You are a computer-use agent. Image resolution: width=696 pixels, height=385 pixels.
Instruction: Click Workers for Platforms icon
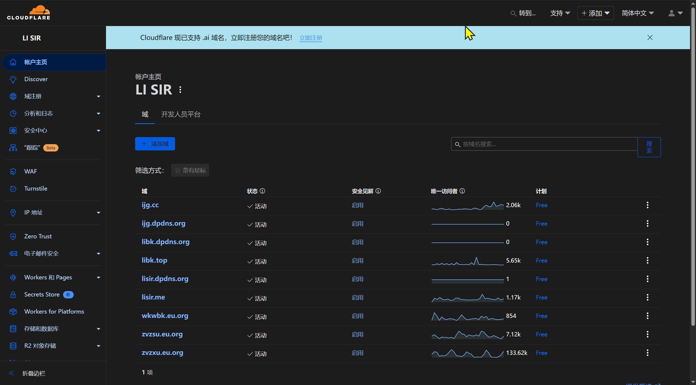pyautogui.click(x=13, y=312)
